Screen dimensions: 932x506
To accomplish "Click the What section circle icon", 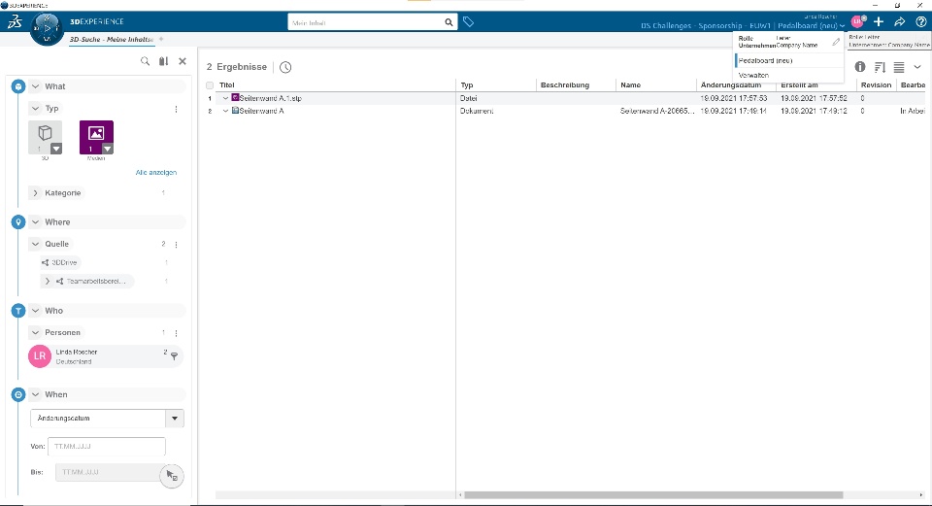I will 18,86.
